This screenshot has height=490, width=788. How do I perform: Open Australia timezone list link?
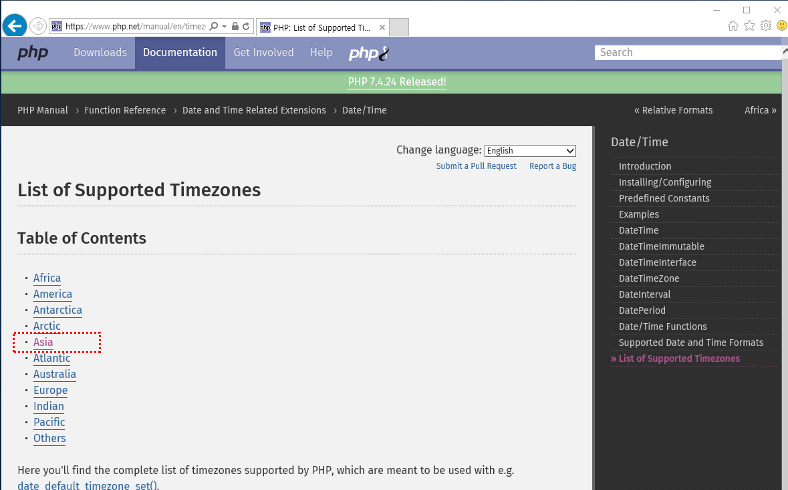55,375
